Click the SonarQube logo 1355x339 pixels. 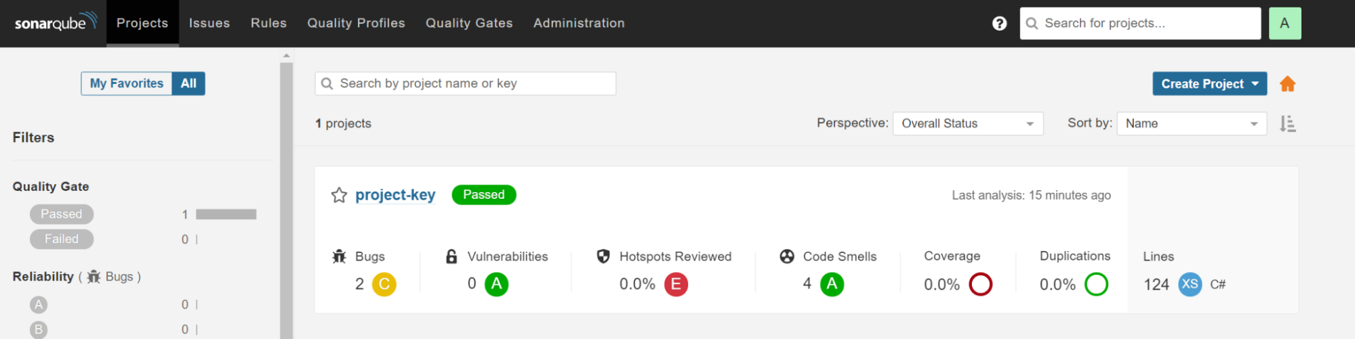coord(56,23)
